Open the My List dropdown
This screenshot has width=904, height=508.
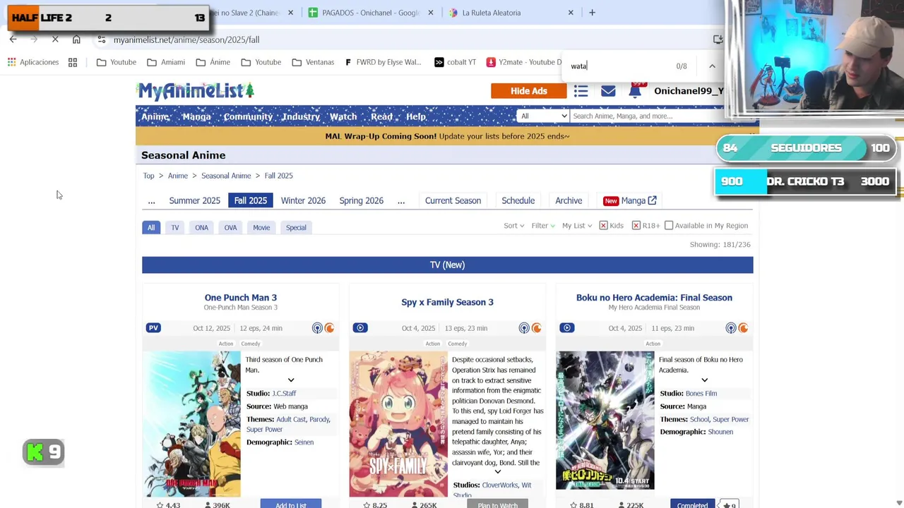(578, 226)
